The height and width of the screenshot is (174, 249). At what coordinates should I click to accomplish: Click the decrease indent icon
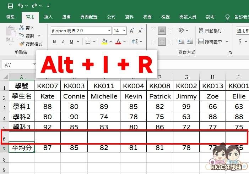tap(182, 41)
